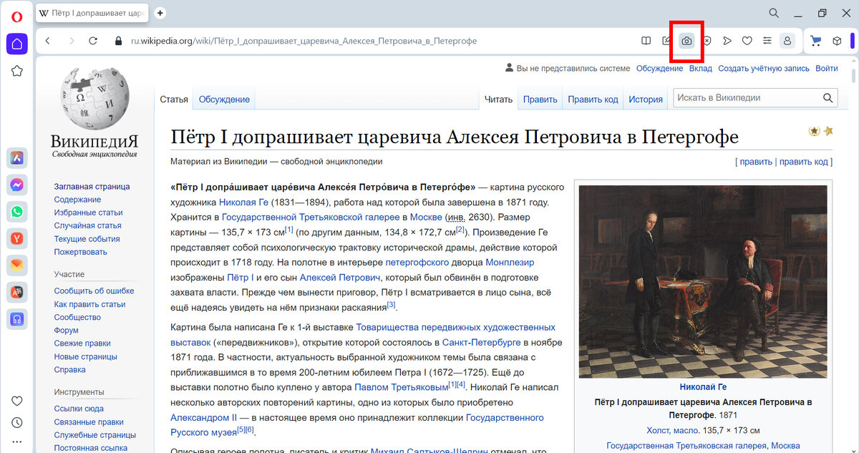Click the Wikipedia search magnifier button

829,98
